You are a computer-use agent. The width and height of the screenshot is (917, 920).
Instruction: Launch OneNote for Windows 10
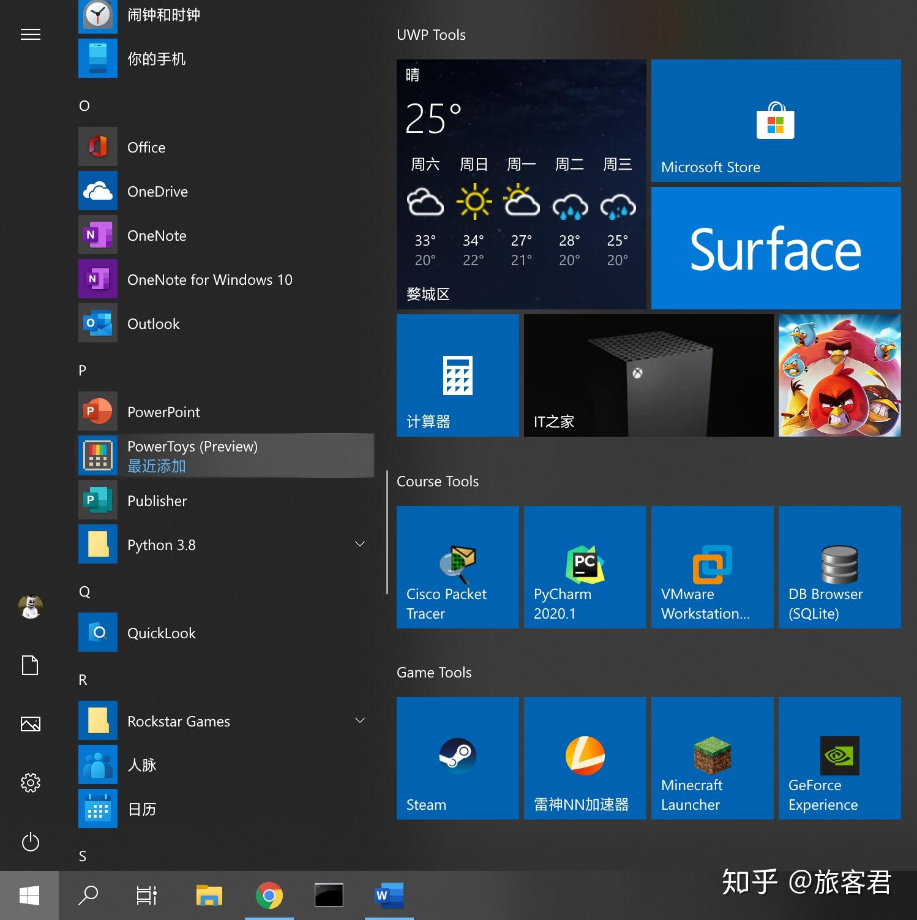click(226, 279)
